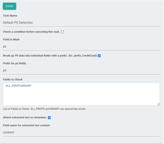Click the Break up PII data label text
The width and height of the screenshot is (164, 144).
pos(50,56)
